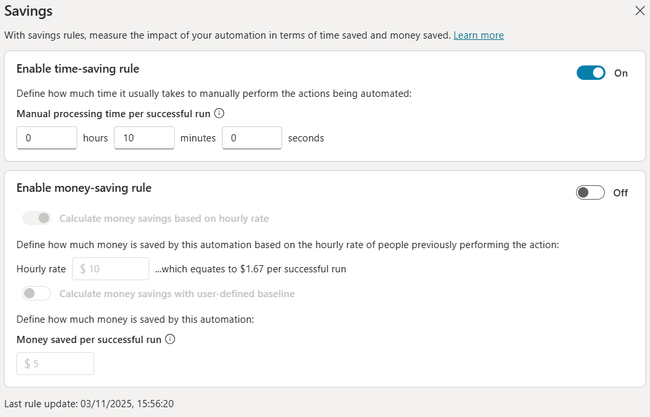Click the minutes field showing 10
Screen dimensions: 650x417
point(144,137)
